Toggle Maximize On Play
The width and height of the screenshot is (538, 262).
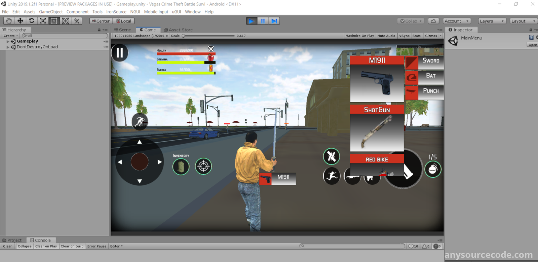click(359, 36)
